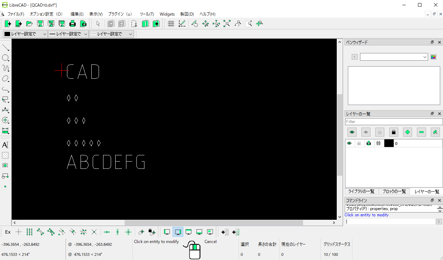
Task: Edit layer attributes hammer button
Action: [x=435, y=132]
